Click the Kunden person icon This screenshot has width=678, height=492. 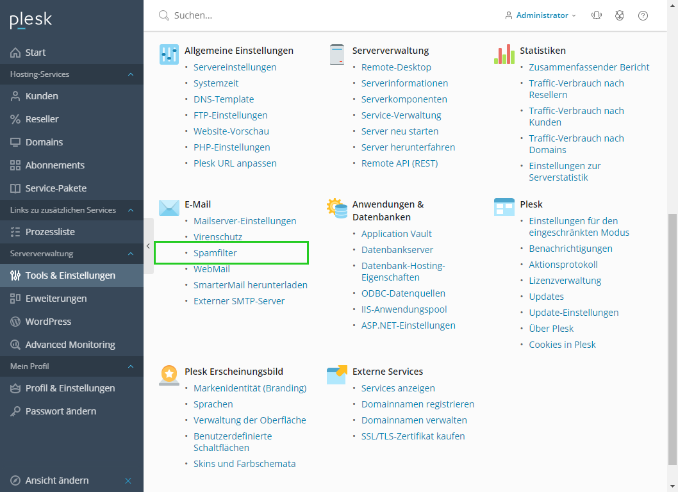pos(15,96)
